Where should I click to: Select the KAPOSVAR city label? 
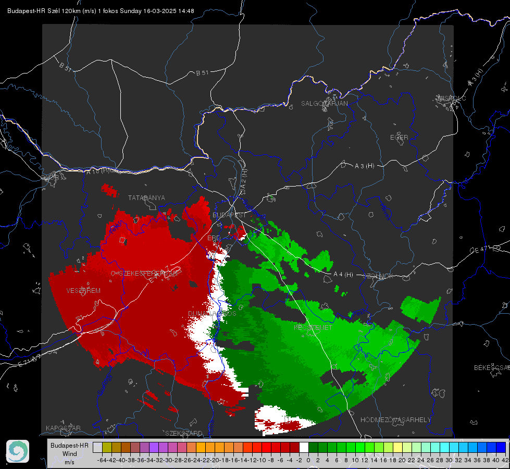click(x=63, y=428)
